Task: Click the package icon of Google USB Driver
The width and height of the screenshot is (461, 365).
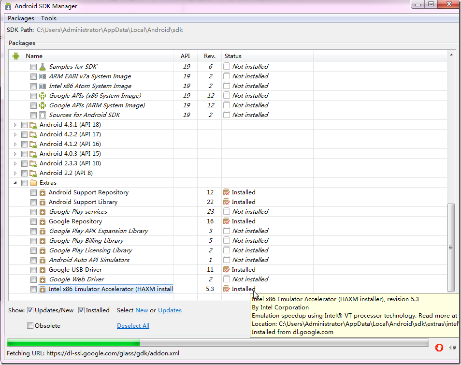Action: pos(43,270)
